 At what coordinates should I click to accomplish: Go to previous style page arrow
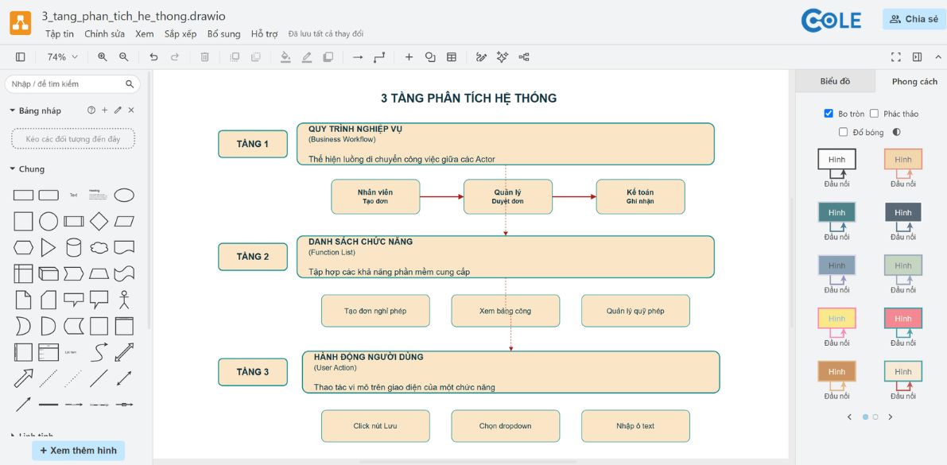(x=850, y=417)
